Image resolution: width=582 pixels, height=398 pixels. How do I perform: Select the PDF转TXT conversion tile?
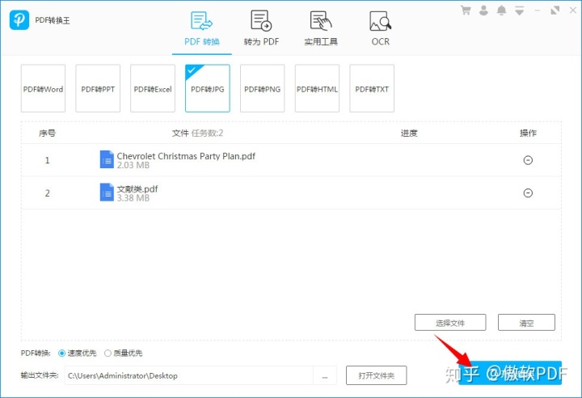click(372, 88)
